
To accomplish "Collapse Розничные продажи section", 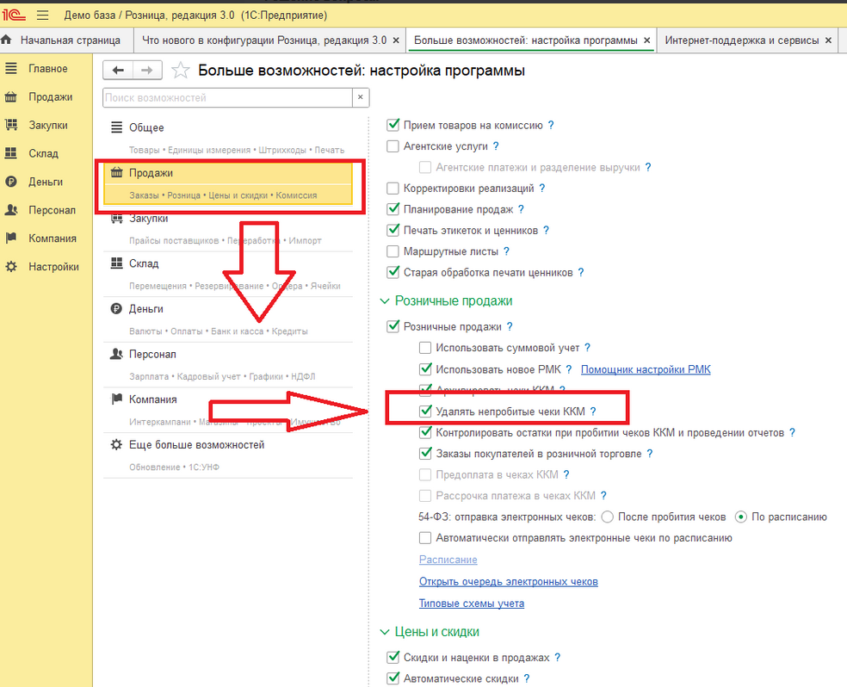I will 385,300.
